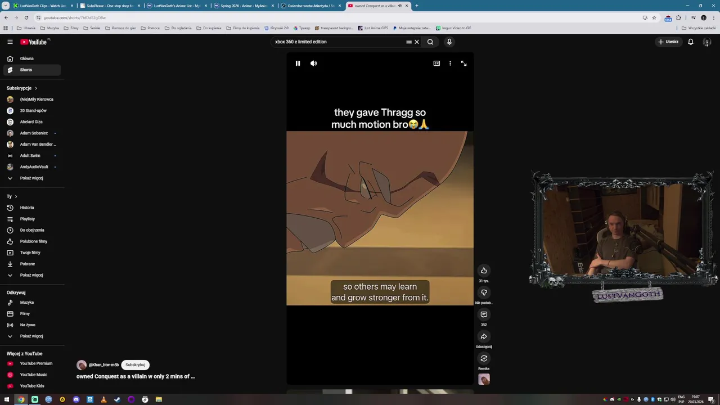Expand subscriptions with Pokaż więcej
The image size is (720, 405).
31,178
